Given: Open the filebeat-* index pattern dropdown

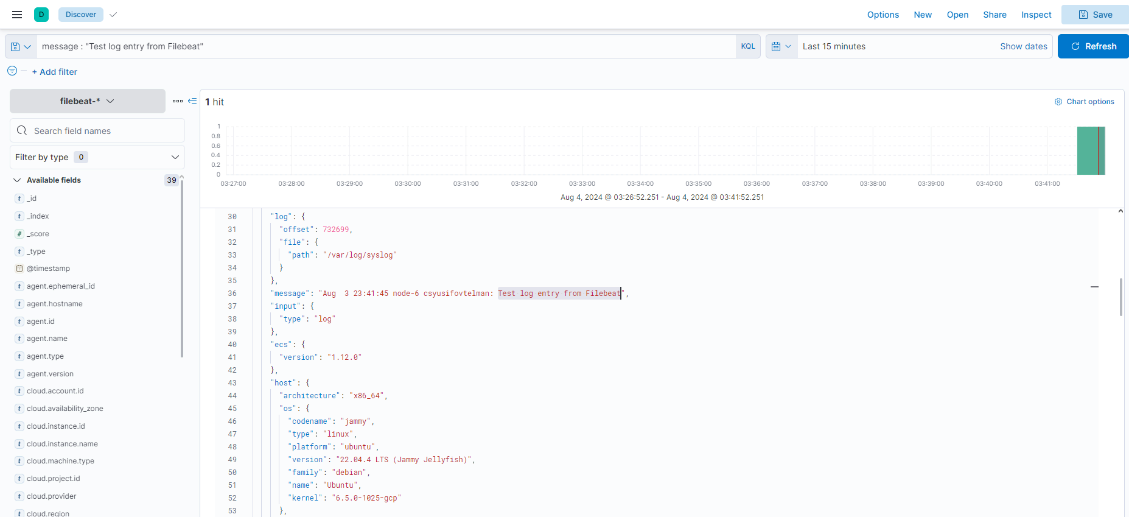Looking at the screenshot, I should tap(87, 101).
